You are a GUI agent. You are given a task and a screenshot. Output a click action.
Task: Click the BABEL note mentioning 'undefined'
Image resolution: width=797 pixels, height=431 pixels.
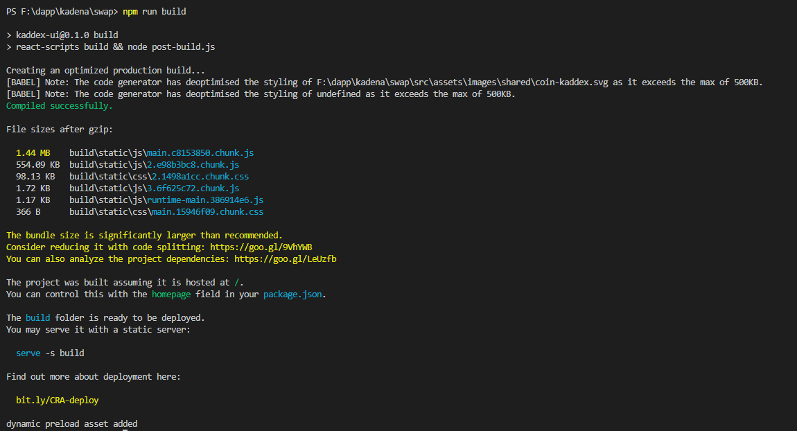coord(261,94)
